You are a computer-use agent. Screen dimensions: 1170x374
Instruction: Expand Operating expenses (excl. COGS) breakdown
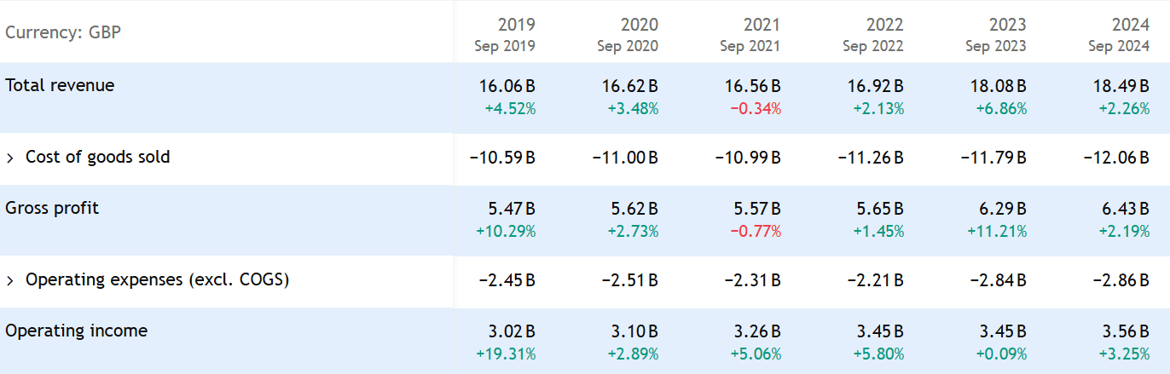click(x=10, y=280)
